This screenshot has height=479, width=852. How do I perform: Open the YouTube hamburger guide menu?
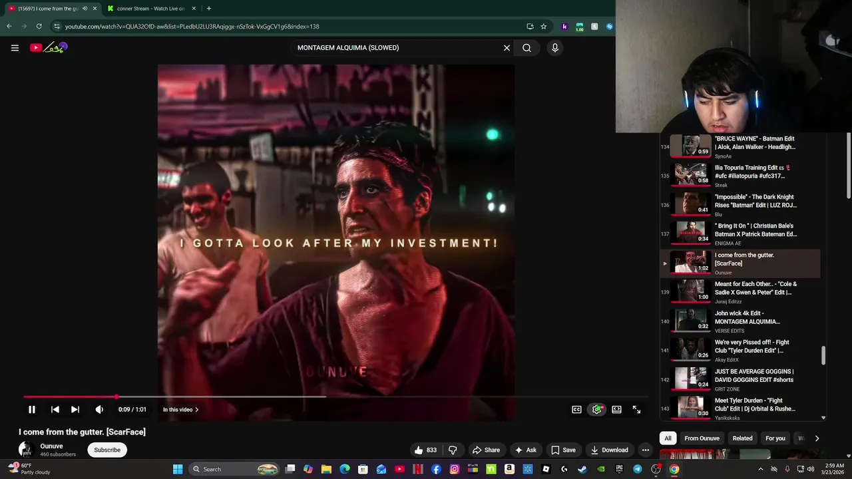click(x=15, y=48)
